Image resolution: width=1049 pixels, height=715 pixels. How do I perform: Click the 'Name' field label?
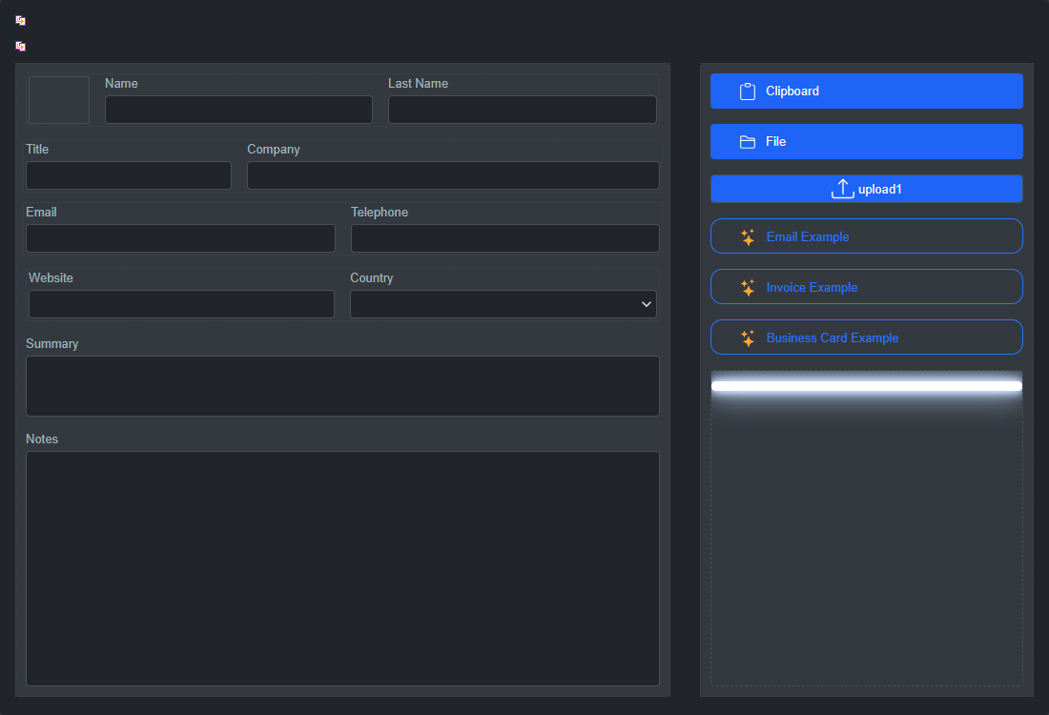[121, 84]
